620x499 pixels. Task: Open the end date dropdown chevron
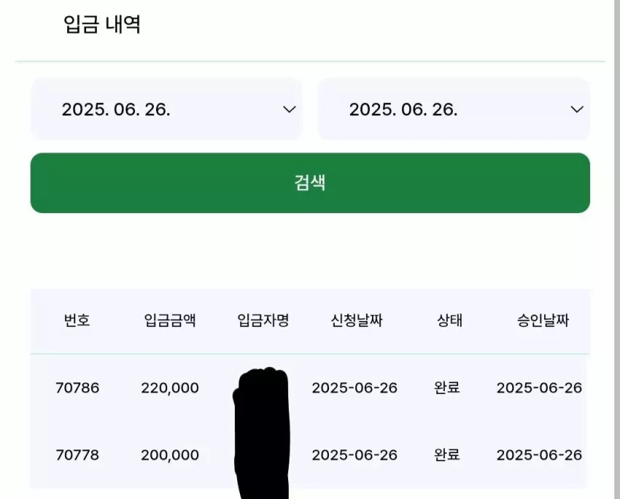tap(577, 109)
